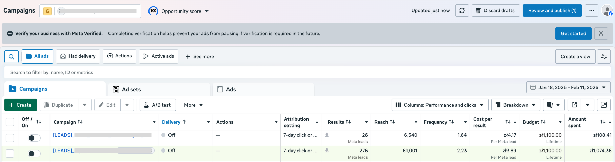The height and width of the screenshot is (162, 615).
Task: Open the Actions column menu arrow
Action: pos(276,122)
